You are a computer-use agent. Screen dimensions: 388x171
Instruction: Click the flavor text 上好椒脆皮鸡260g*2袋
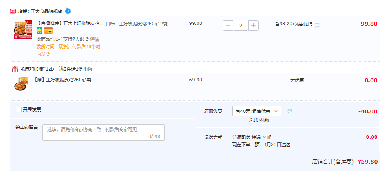pos(144,24)
